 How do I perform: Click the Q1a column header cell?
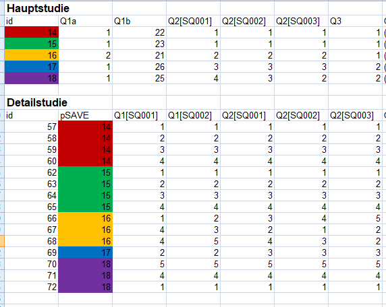86,21
